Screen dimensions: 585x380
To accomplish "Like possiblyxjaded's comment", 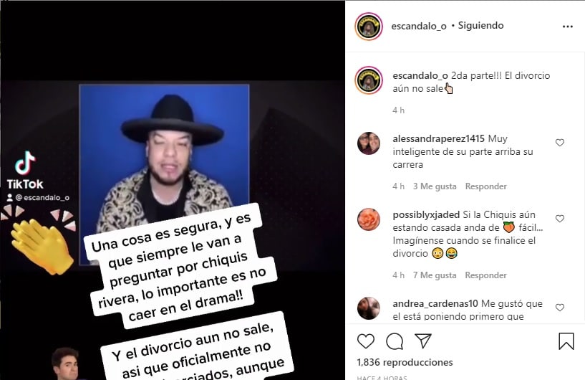I will (x=560, y=219).
